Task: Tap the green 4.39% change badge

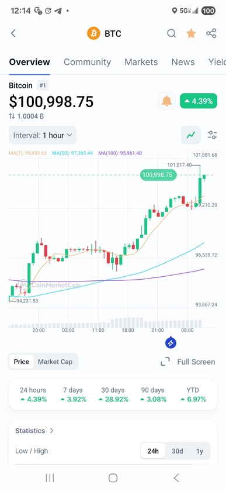Action: click(199, 101)
